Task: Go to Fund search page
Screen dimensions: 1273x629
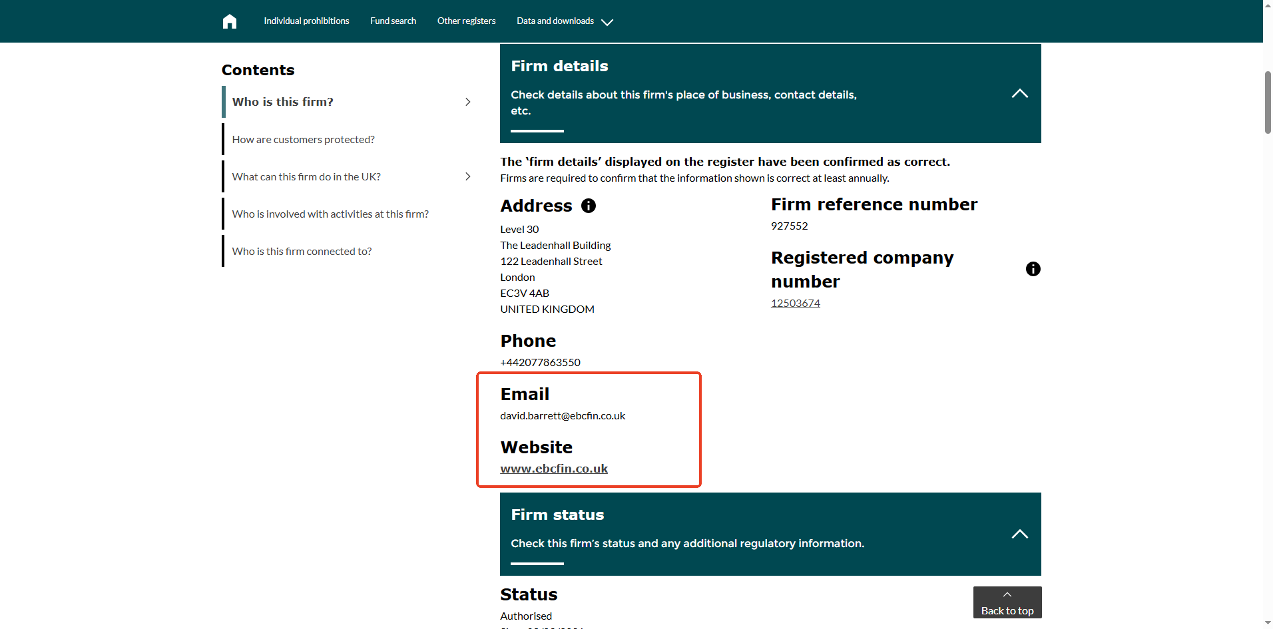Action: point(393,21)
